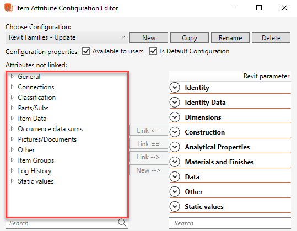Expand the Data section chevron icon
297x231 pixels.
(175, 177)
